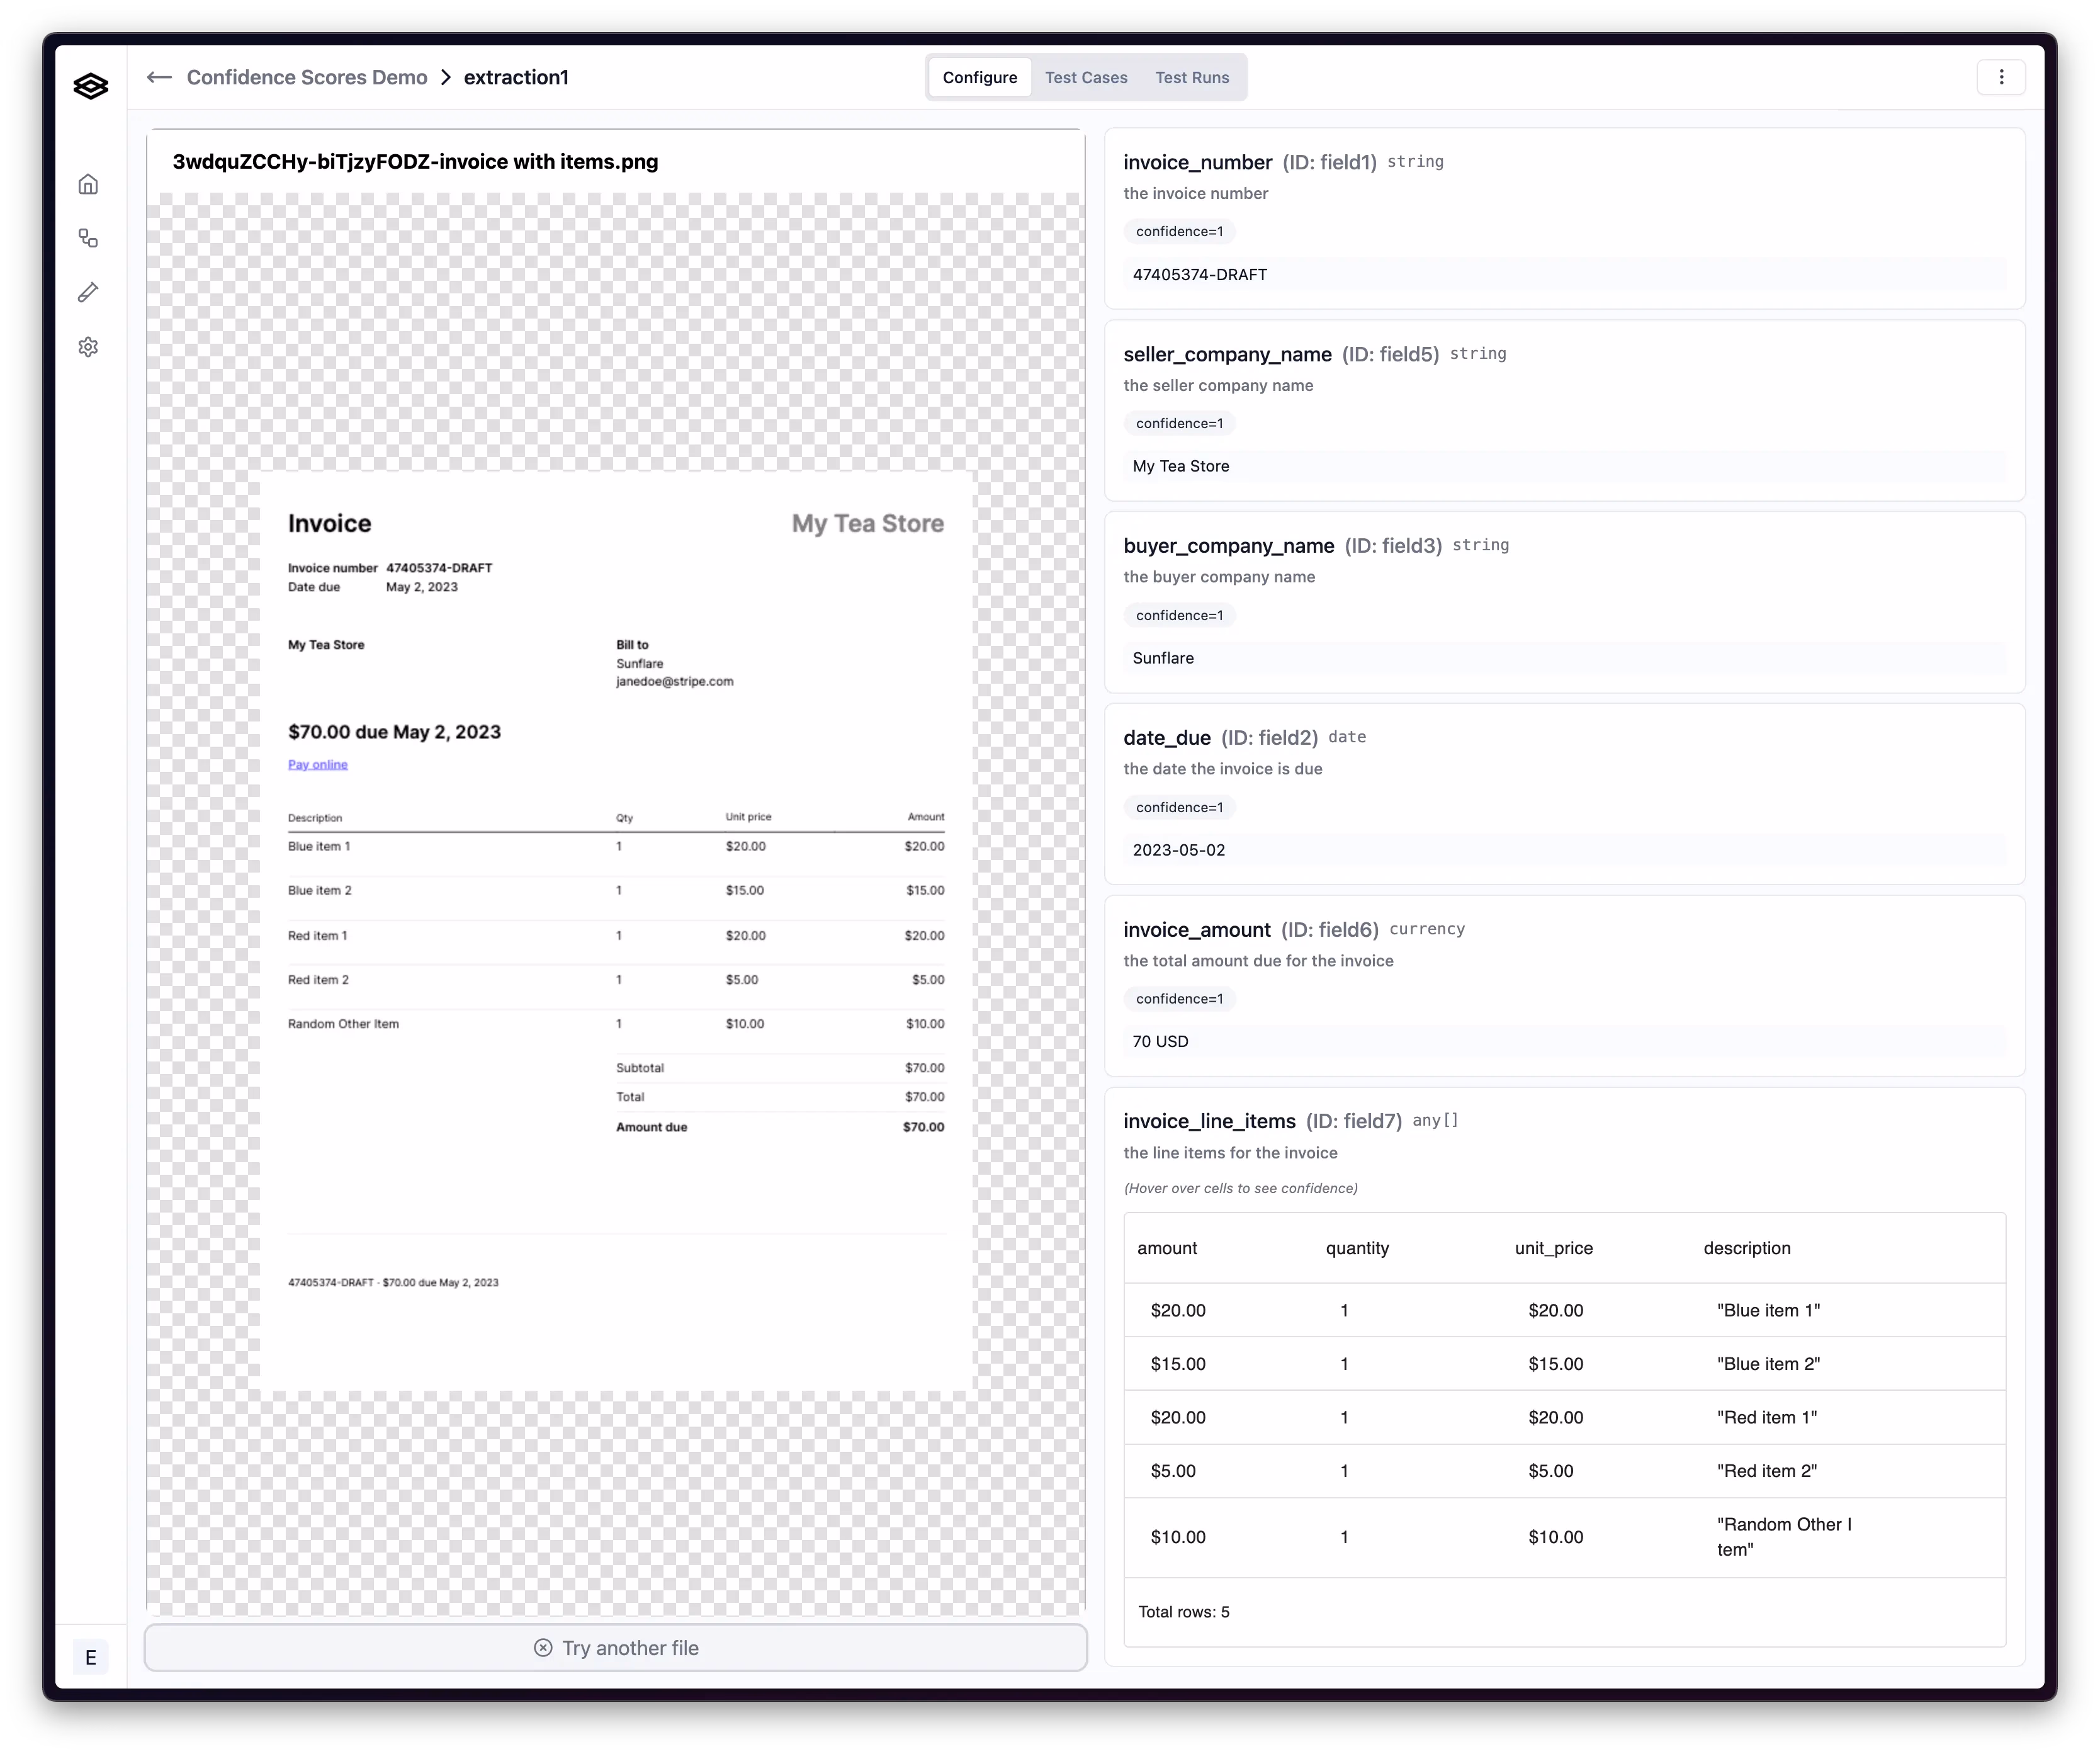
Task: Open the Confidence Scores Demo breadcrumb
Action: click(x=306, y=77)
